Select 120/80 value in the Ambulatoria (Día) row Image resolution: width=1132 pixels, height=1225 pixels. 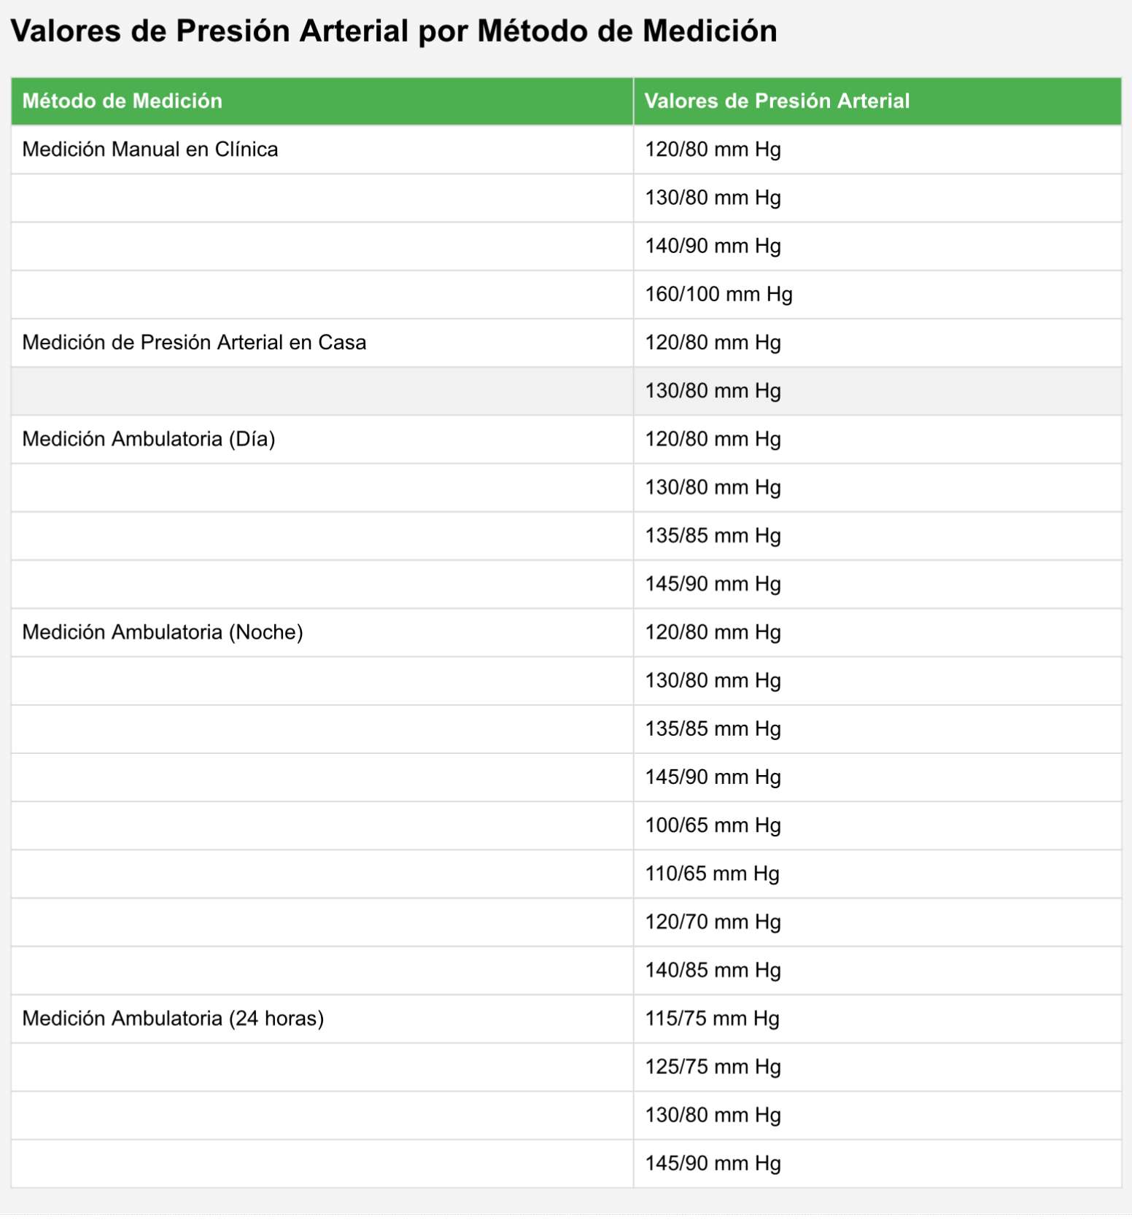point(713,439)
